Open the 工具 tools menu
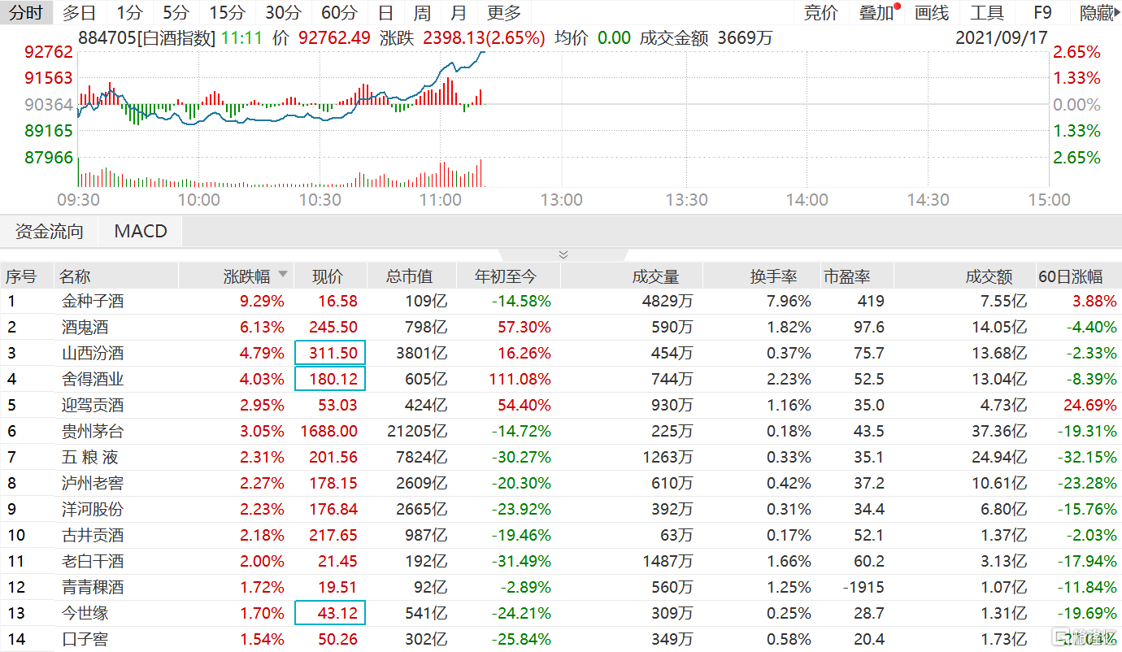This screenshot has width=1122, height=652. pos(987,12)
